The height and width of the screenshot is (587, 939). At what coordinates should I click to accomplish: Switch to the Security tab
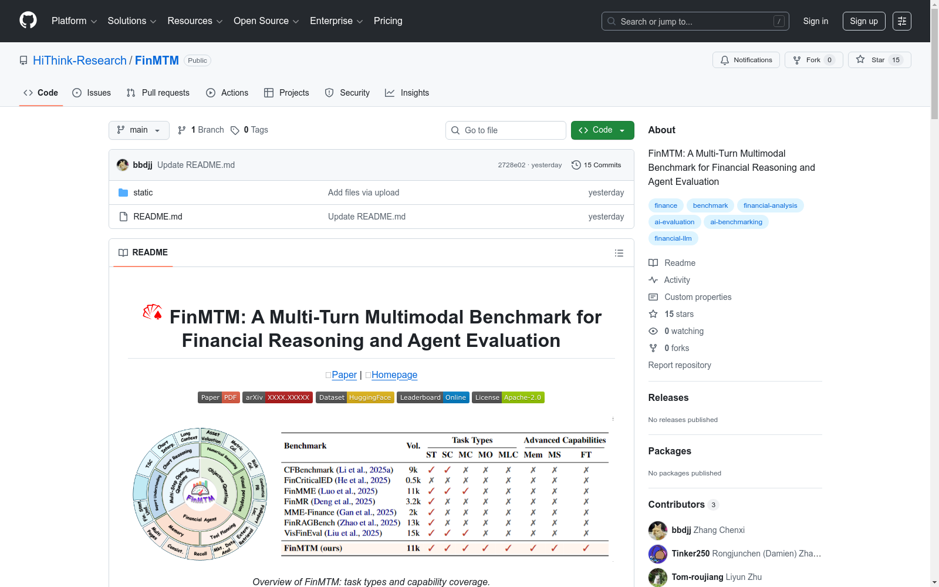pos(347,93)
